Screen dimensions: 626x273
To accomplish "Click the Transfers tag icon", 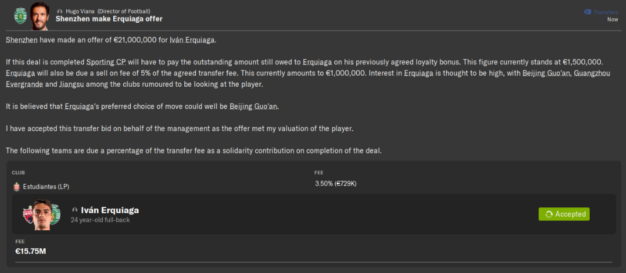I will coord(587,12).
